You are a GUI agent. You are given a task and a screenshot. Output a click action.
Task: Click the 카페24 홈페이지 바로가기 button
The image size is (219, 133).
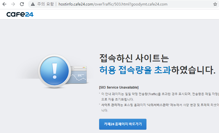tap(123, 124)
